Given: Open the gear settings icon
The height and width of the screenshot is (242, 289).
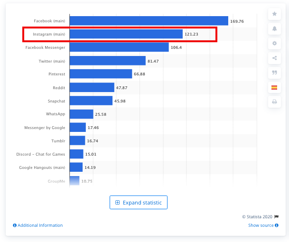Looking at the screenshot, I should (x=274, y=43).
